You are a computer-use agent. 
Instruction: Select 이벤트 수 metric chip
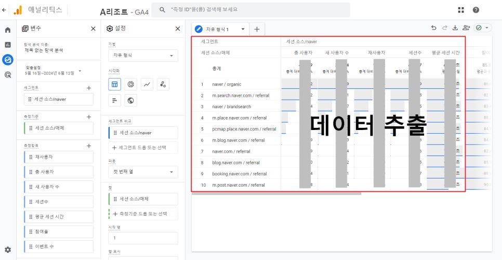pyautogui.click(x=59, y=246)
